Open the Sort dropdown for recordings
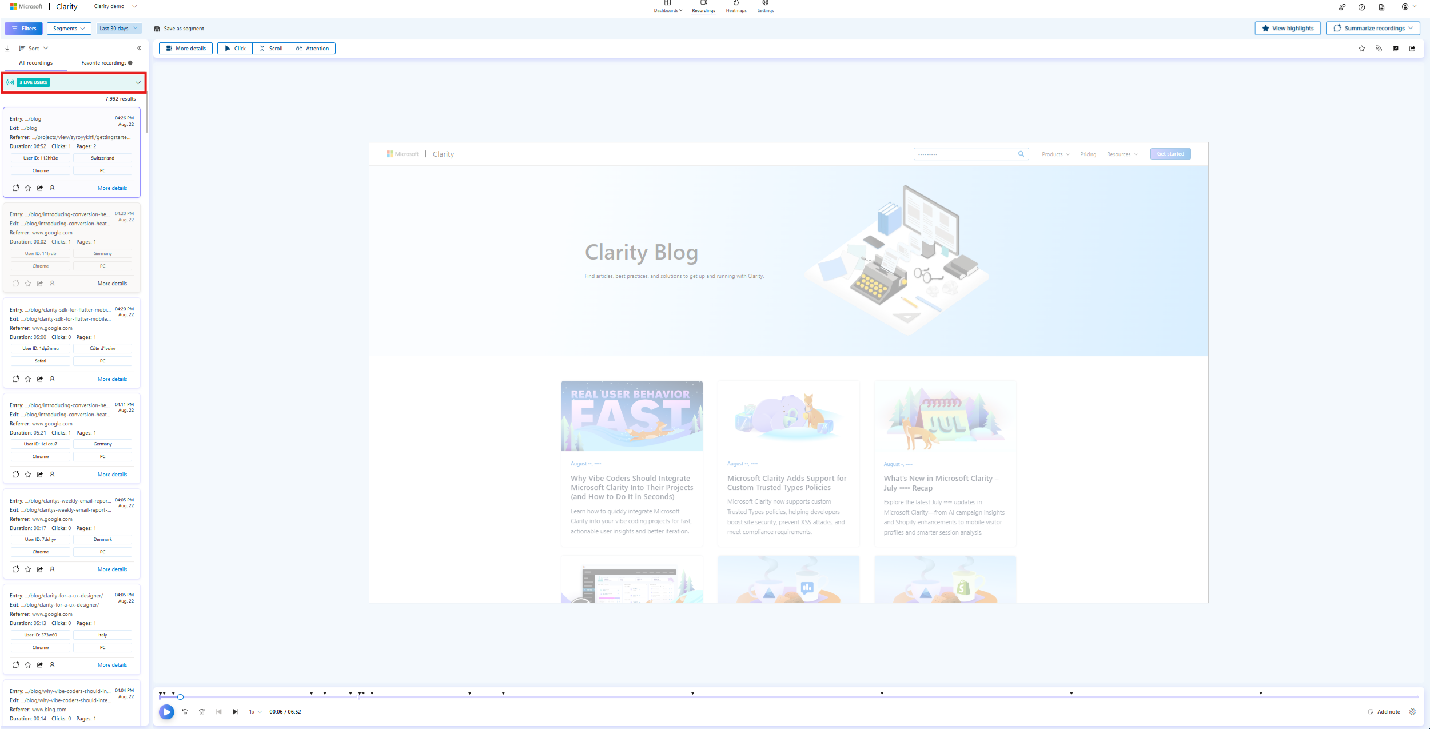 [34, 49]
